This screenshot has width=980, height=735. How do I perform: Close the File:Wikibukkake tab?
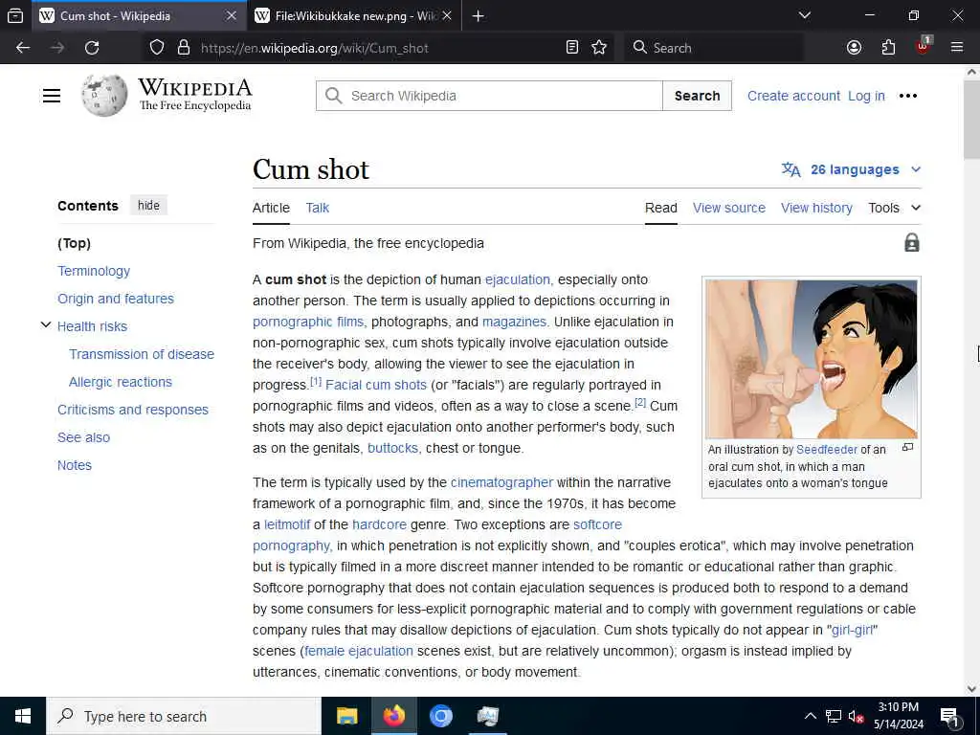[447, 15]
